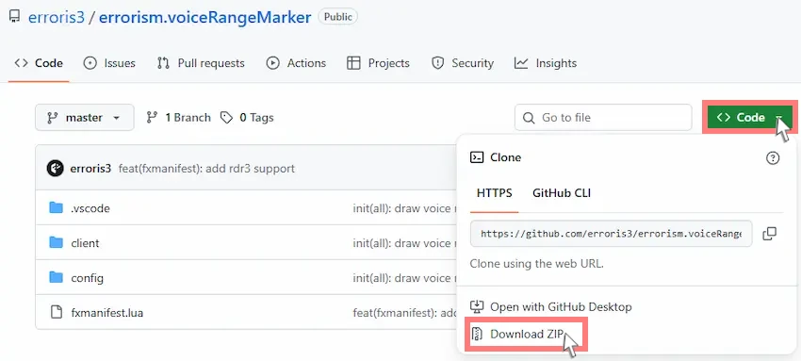Choose Open with GitHub Desktop
Viewport: 801px width, 361px height.
point(550,307)
